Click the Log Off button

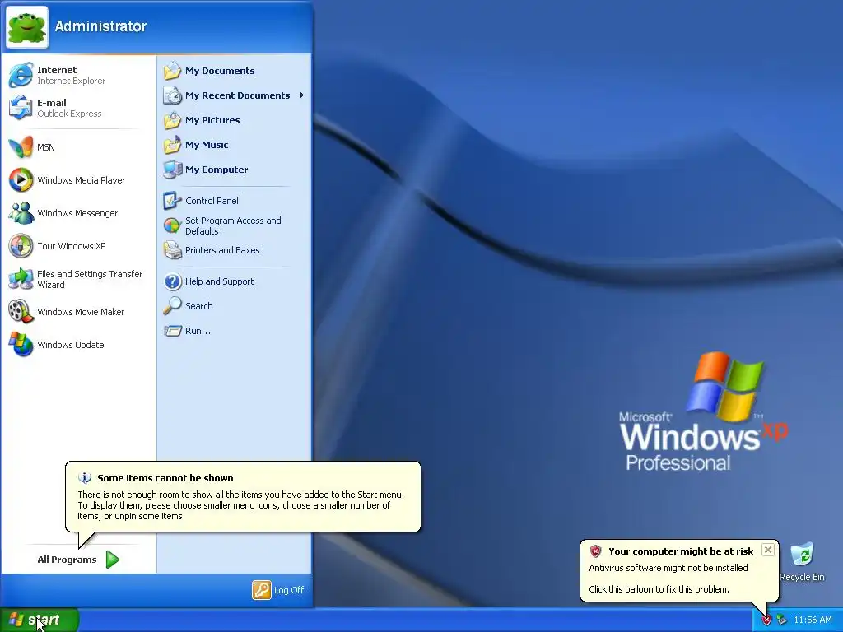[278, 590]
